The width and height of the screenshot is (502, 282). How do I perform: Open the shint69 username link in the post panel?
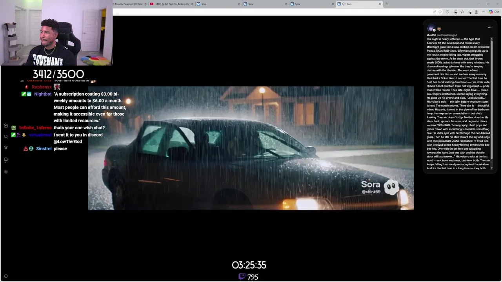pos(431,35)
